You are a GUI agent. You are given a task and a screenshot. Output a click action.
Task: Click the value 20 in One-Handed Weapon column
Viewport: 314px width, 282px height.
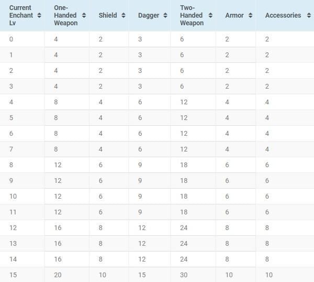(x=58, y=275)
